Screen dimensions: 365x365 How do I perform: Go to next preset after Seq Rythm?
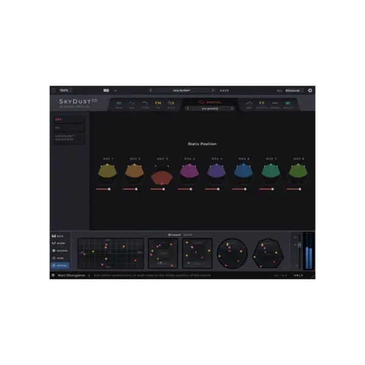pos(213,90)
